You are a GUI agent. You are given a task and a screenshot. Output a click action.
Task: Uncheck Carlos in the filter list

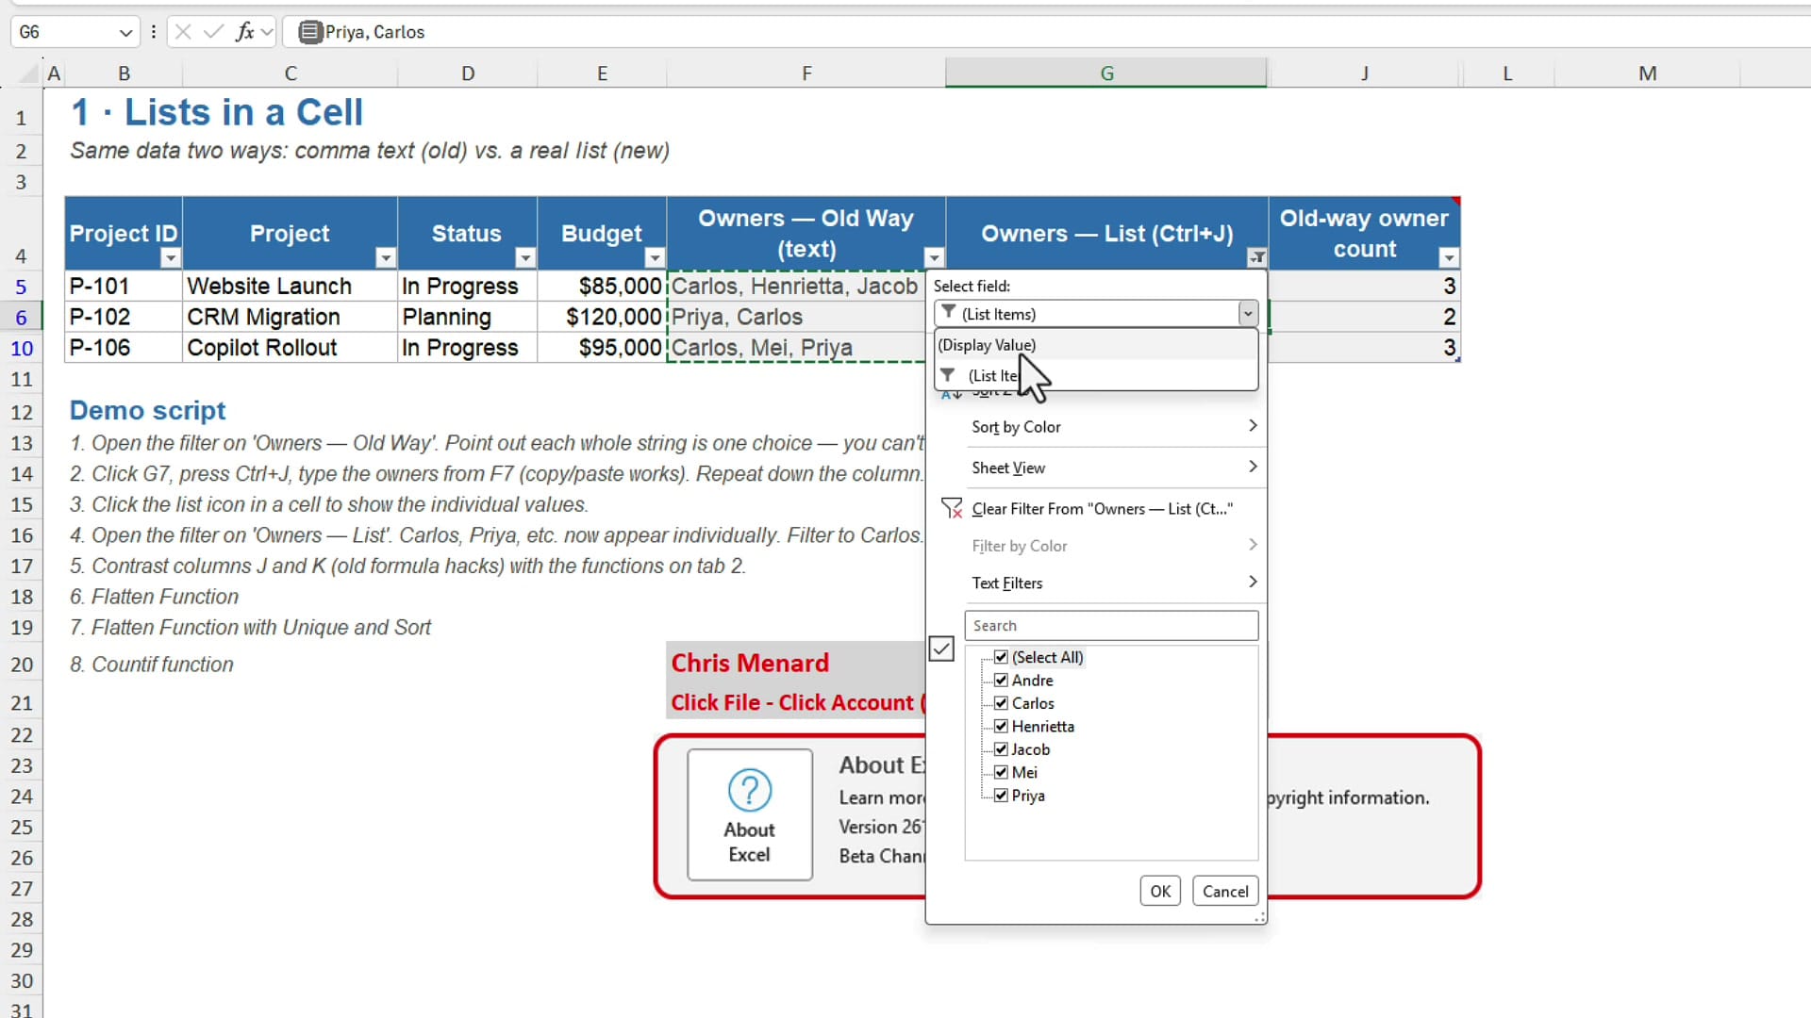tap(1002, 703)
